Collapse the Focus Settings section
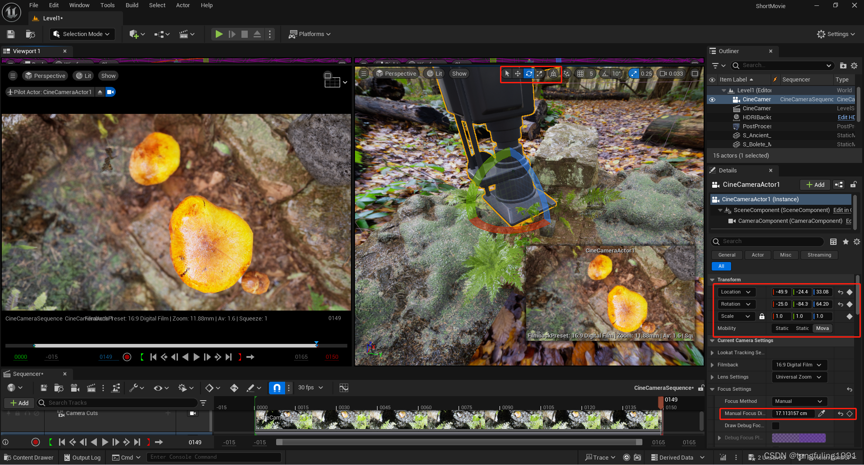This screenshot has width=864, height=465. 713,389
